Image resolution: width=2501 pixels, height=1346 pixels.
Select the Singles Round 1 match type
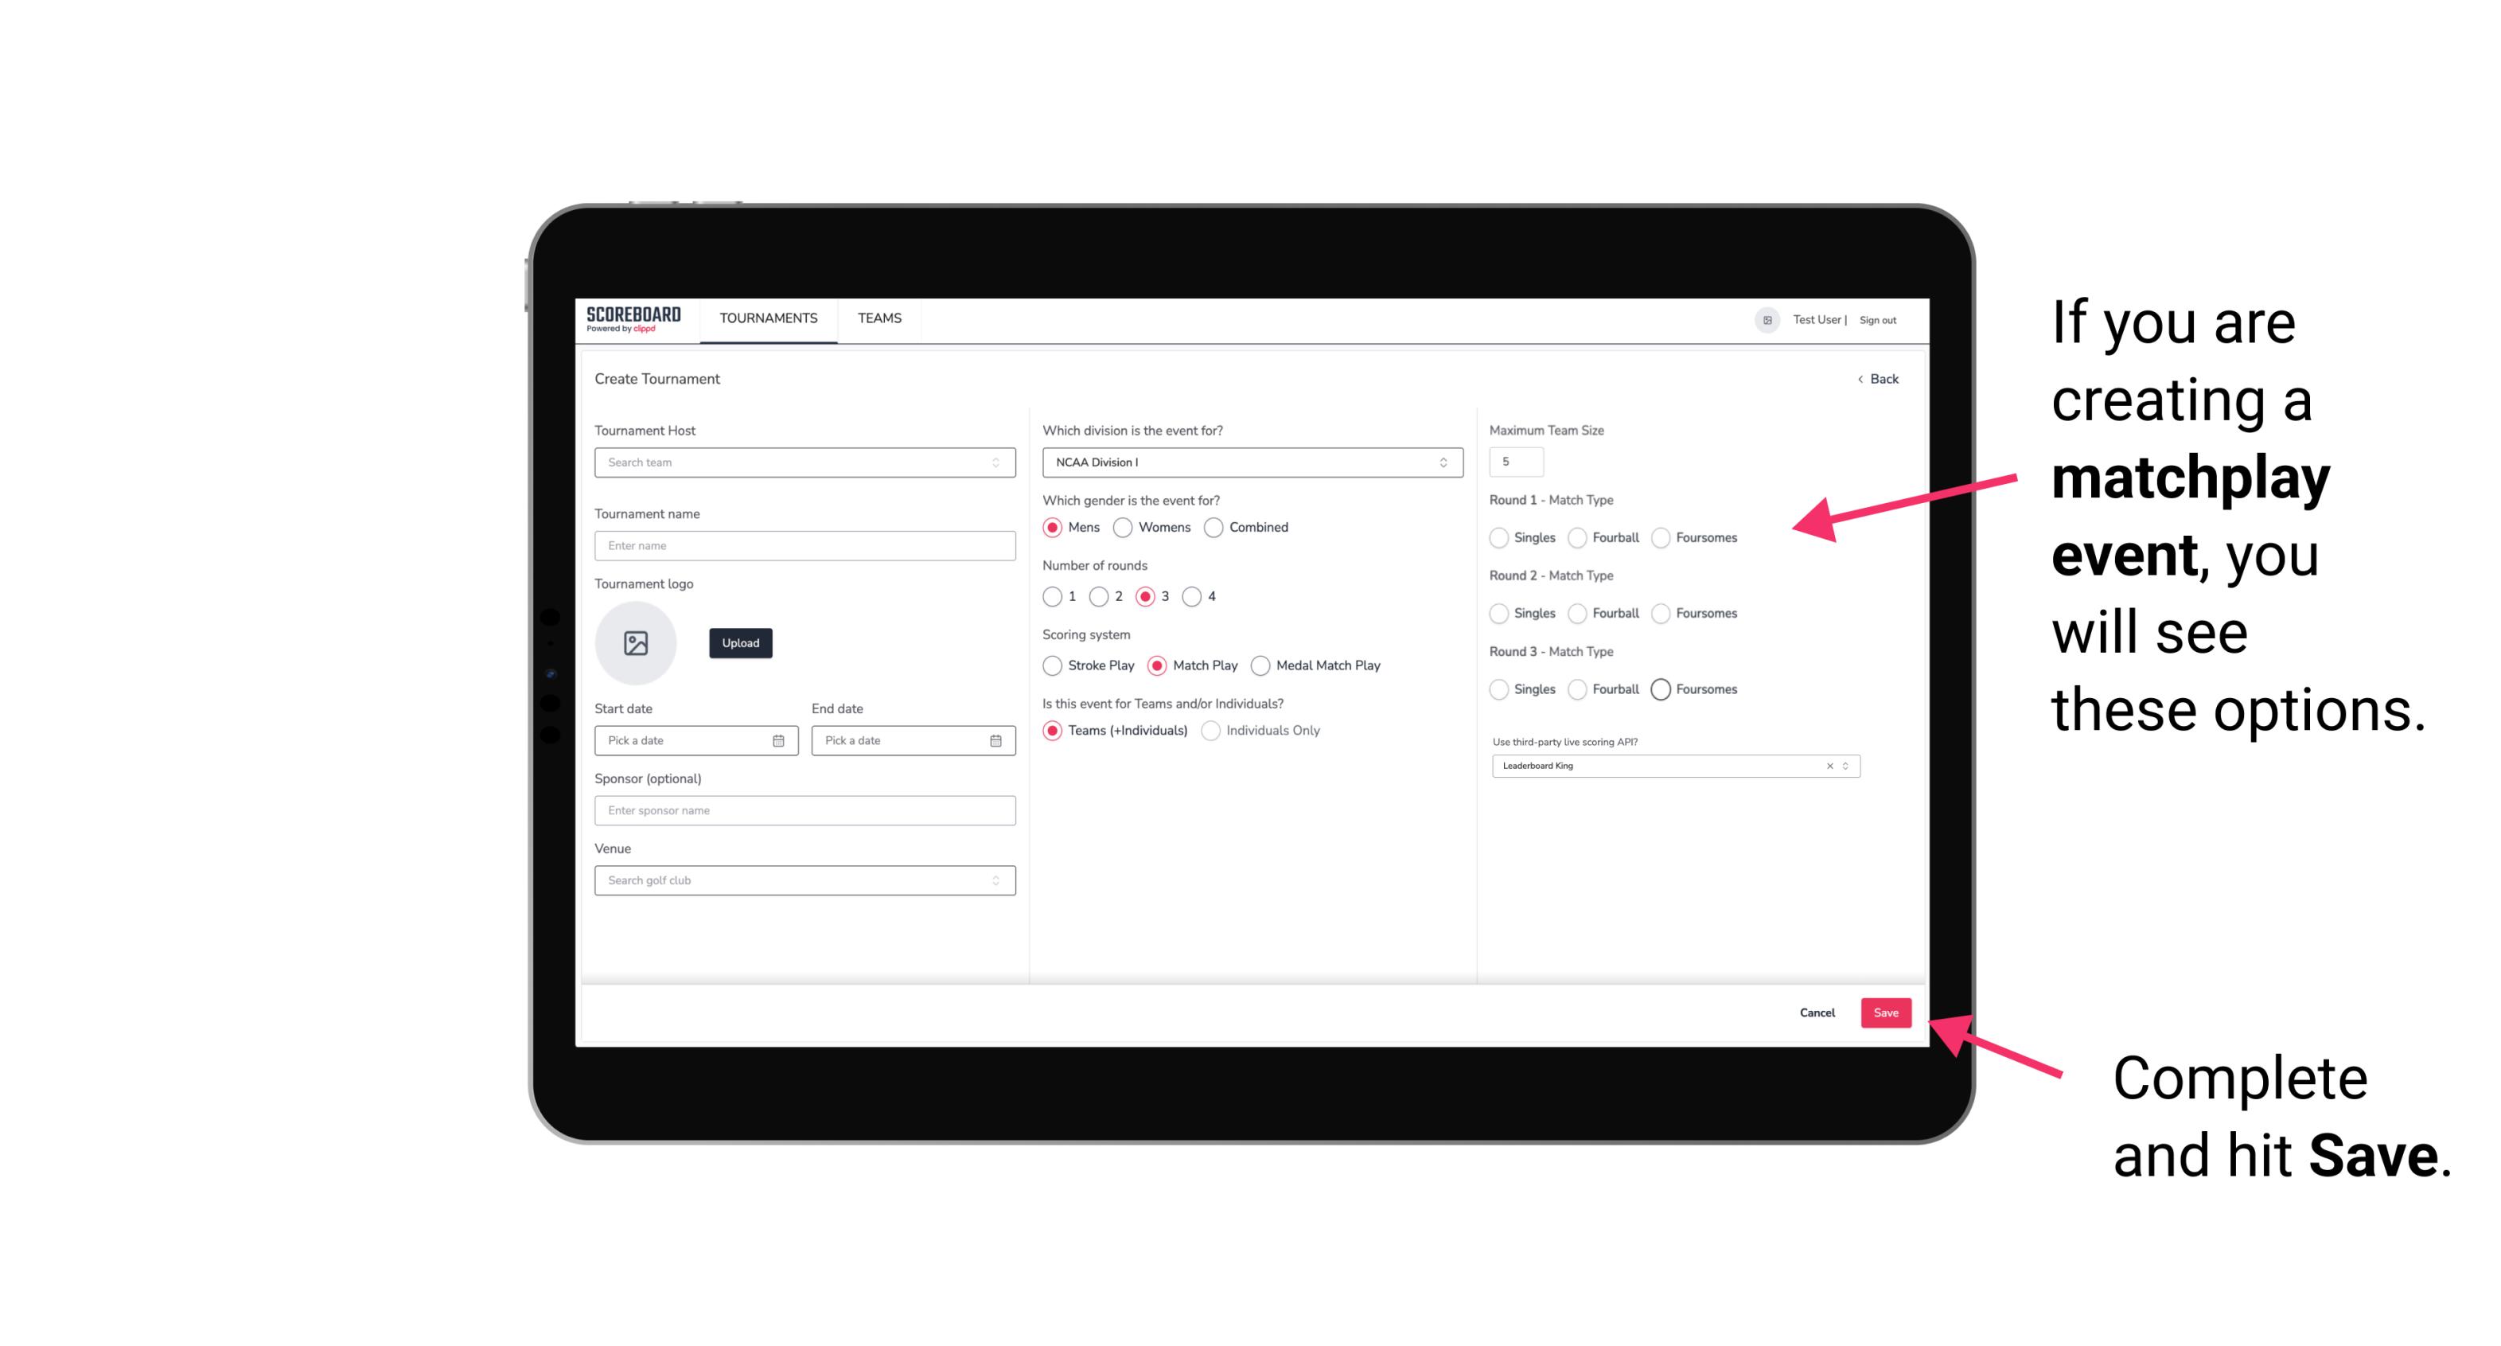[x=1499, y=537]
